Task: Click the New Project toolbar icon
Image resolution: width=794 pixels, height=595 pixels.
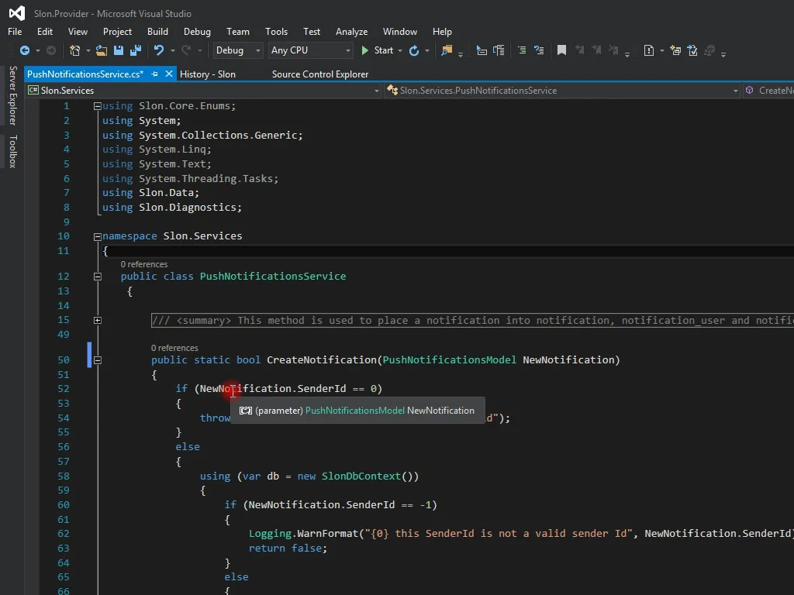Action: [x=75, y=50]
